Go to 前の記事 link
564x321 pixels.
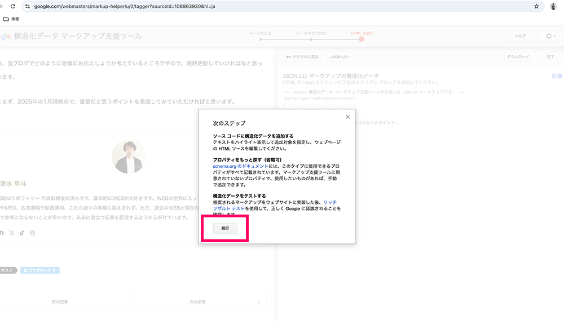[x=60, y=302]
